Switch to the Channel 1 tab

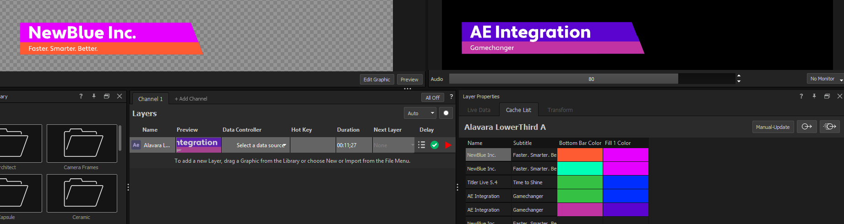coord(150,99)
